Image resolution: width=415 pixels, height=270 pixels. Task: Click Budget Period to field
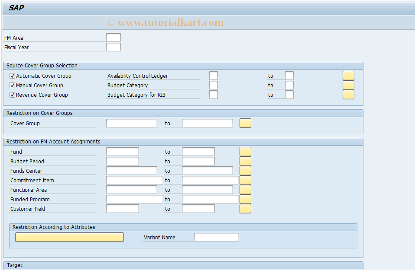pyautogui.click(x=198, y=161)
